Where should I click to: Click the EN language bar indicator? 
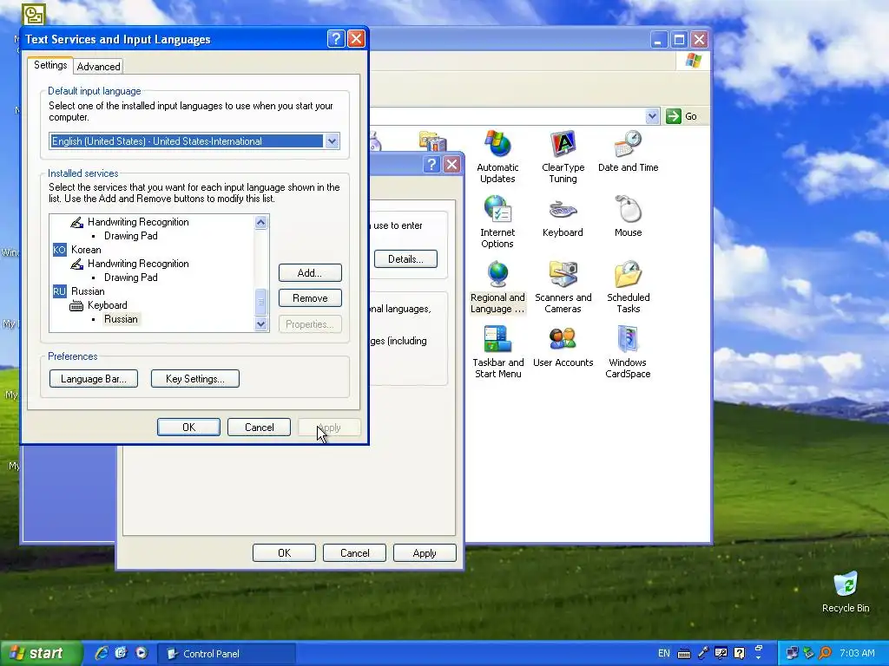(x=663, y=653)
